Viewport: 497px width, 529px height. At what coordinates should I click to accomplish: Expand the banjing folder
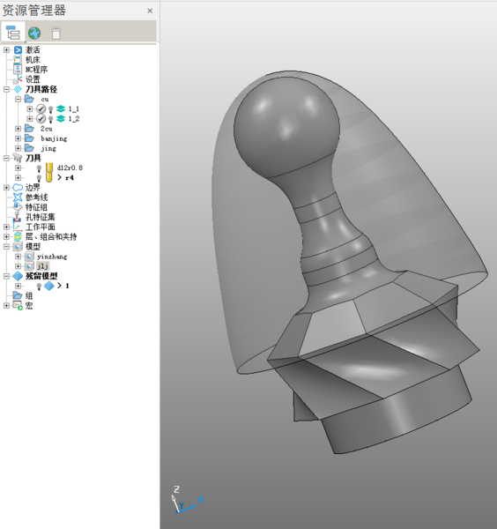click(x=19, y=138)
